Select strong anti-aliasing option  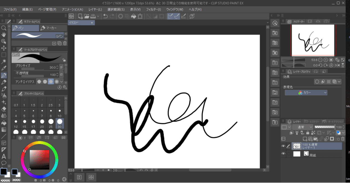(x=57, y=82)
